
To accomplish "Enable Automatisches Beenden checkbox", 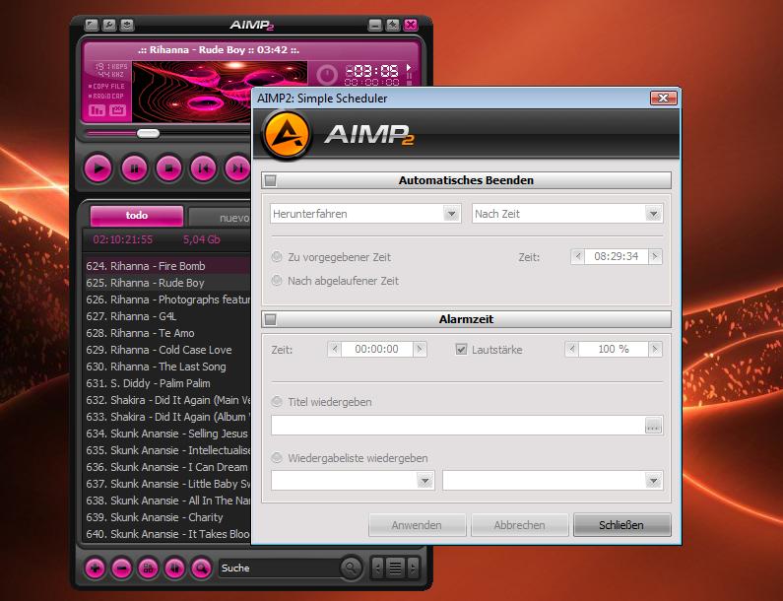I will (x=270, y=180).
